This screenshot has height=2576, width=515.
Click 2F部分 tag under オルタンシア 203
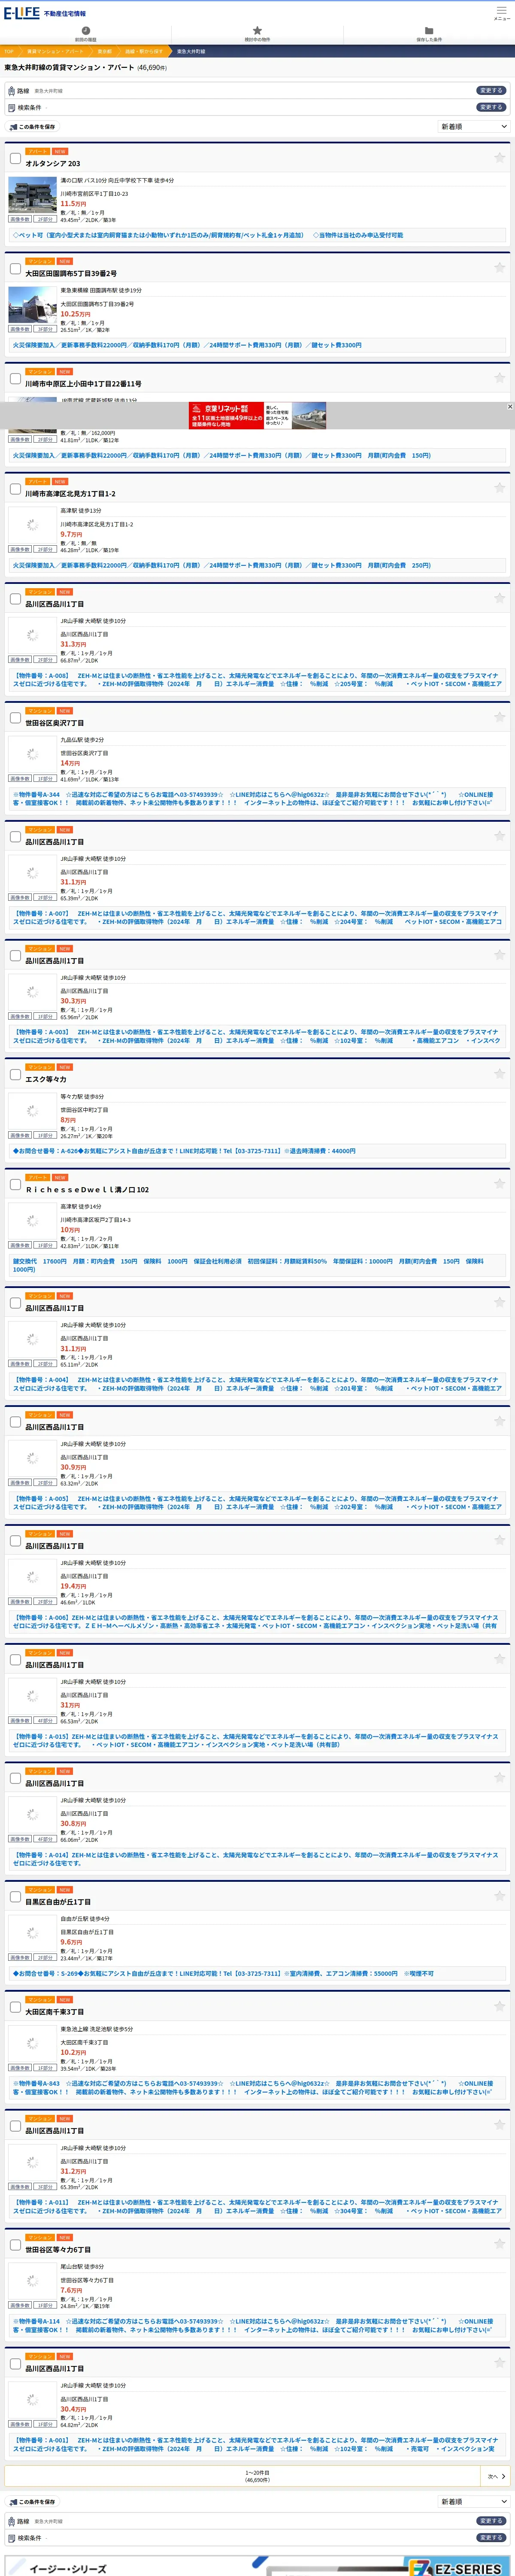45,219
